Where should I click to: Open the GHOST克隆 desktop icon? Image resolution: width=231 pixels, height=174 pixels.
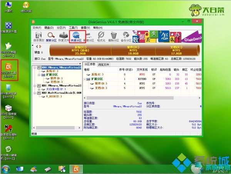pos(8,50)
